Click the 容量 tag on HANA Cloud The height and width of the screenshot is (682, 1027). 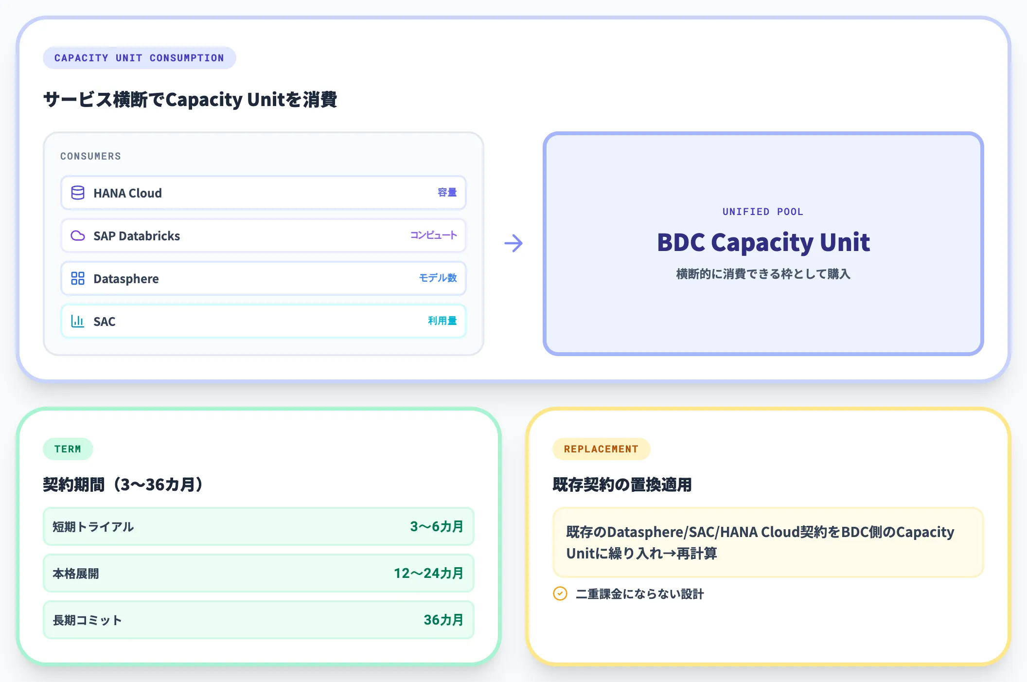point(447,193)
